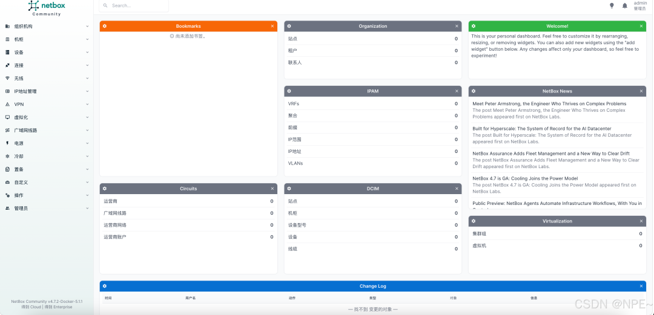
Task: Configure the Virtualization widget gear icon
Action: tap(474, 221)
